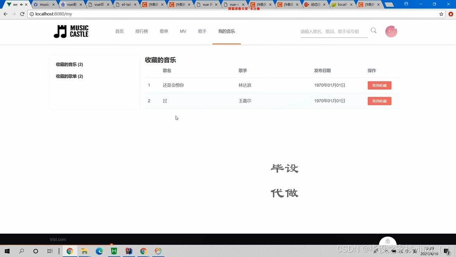
Task: Navigate to 首页 menu item
Action: [119, 31]
